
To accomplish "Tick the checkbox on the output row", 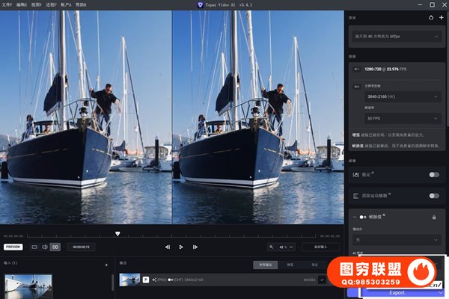I will pos(322,280).
